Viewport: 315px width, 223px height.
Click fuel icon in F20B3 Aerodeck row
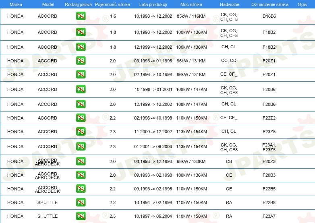81,175
